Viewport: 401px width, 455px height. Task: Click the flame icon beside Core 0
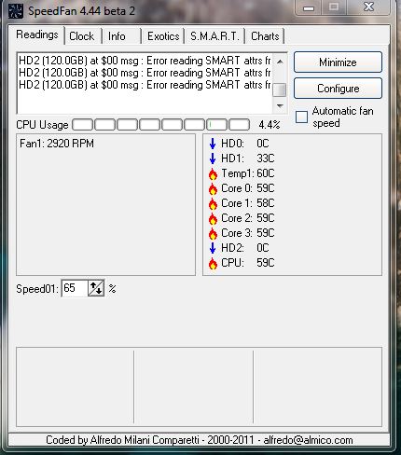coord(213,189)
